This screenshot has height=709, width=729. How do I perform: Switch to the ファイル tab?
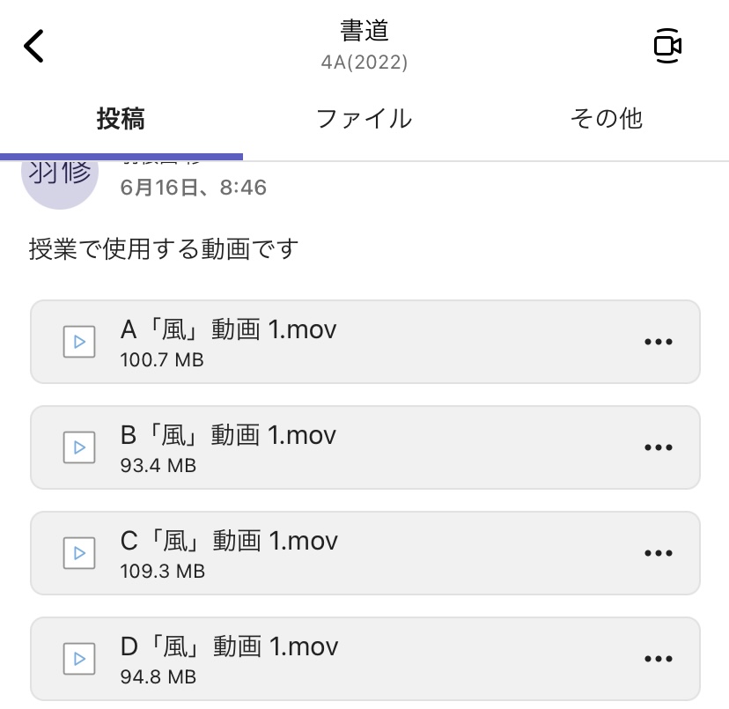364,119
